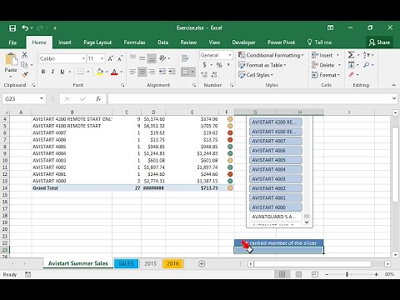Screen dimensions: 400x300
Task: Open the General number format dropdown
Action: pyautogui.click(x=230, y=55)
